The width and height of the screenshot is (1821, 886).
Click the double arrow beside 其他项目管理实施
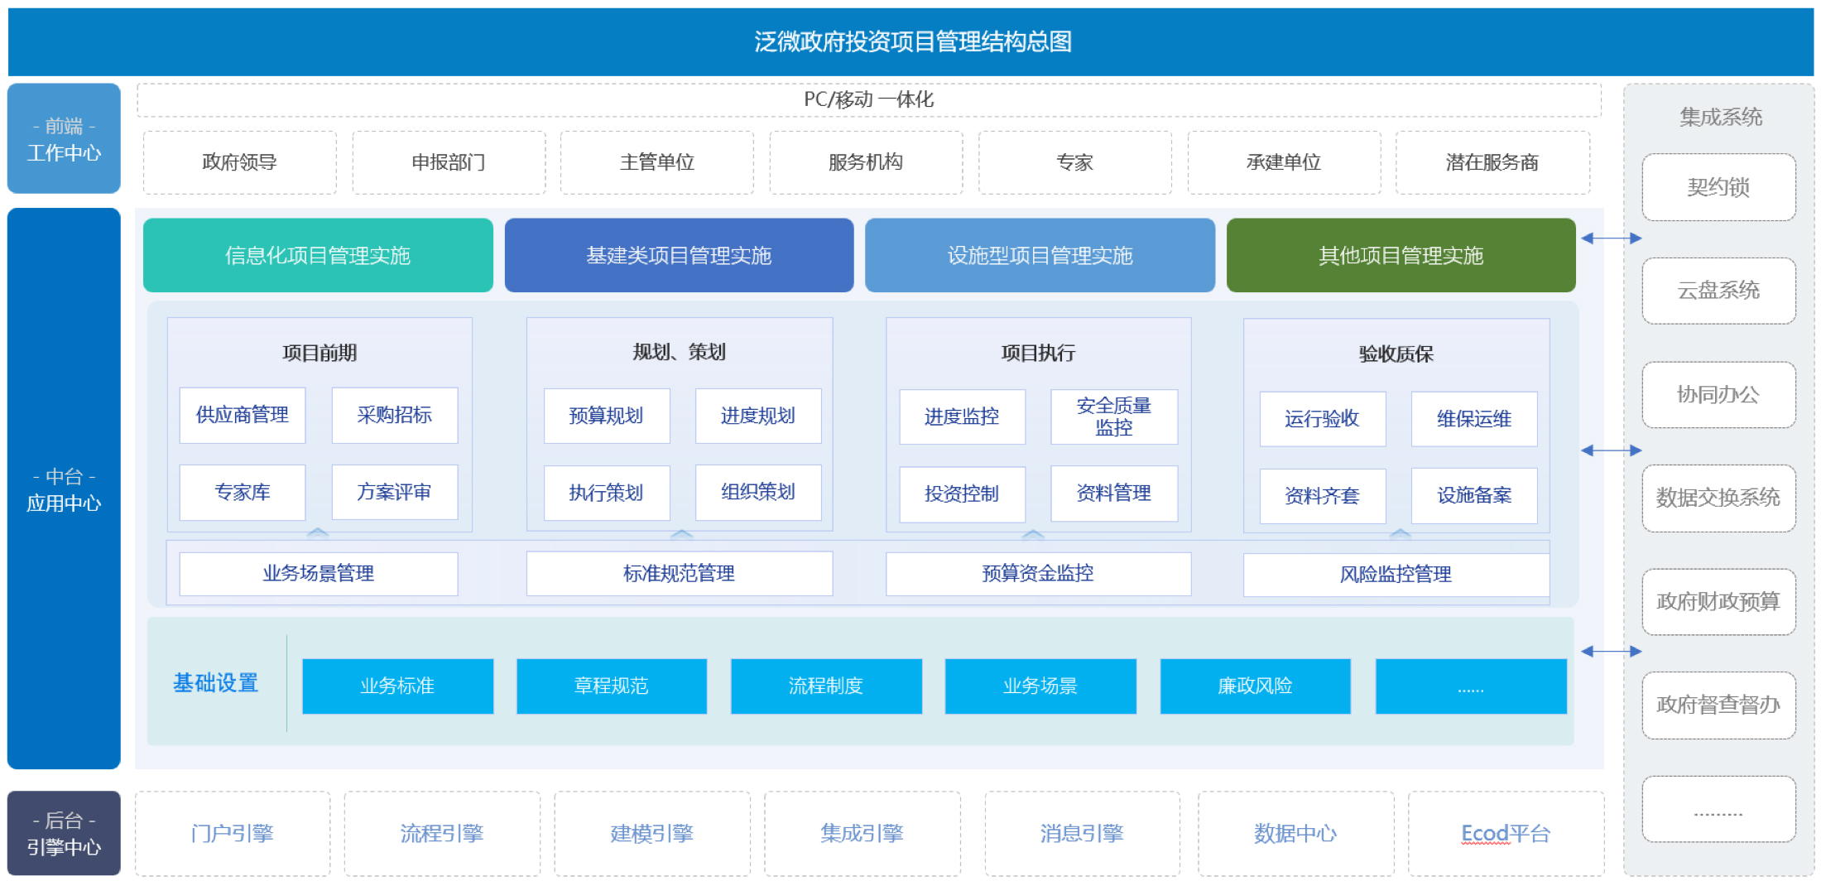(x=1611, y=238)
